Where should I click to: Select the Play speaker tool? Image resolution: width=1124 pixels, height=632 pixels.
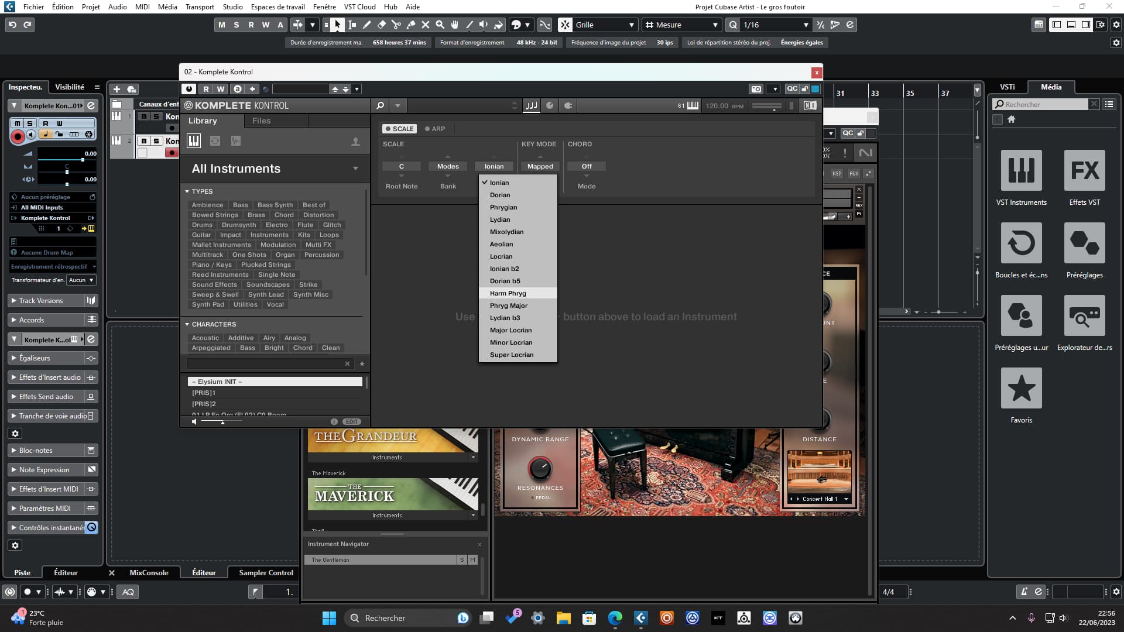[x=484, y=25]
